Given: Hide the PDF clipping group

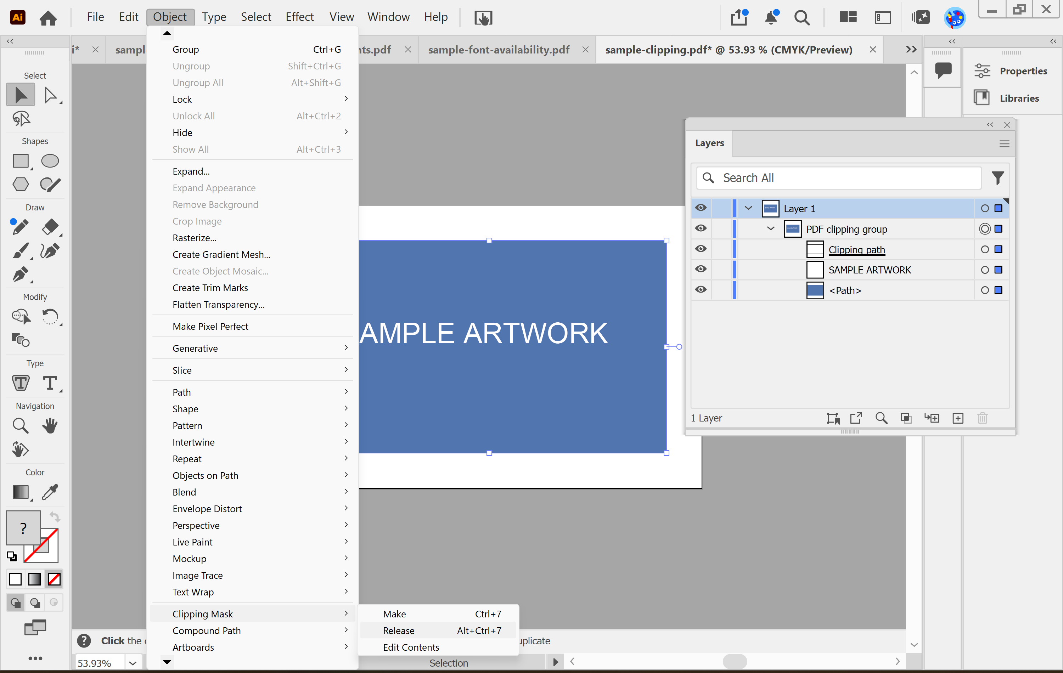Looking at the screenshot, I should point(701,228).
